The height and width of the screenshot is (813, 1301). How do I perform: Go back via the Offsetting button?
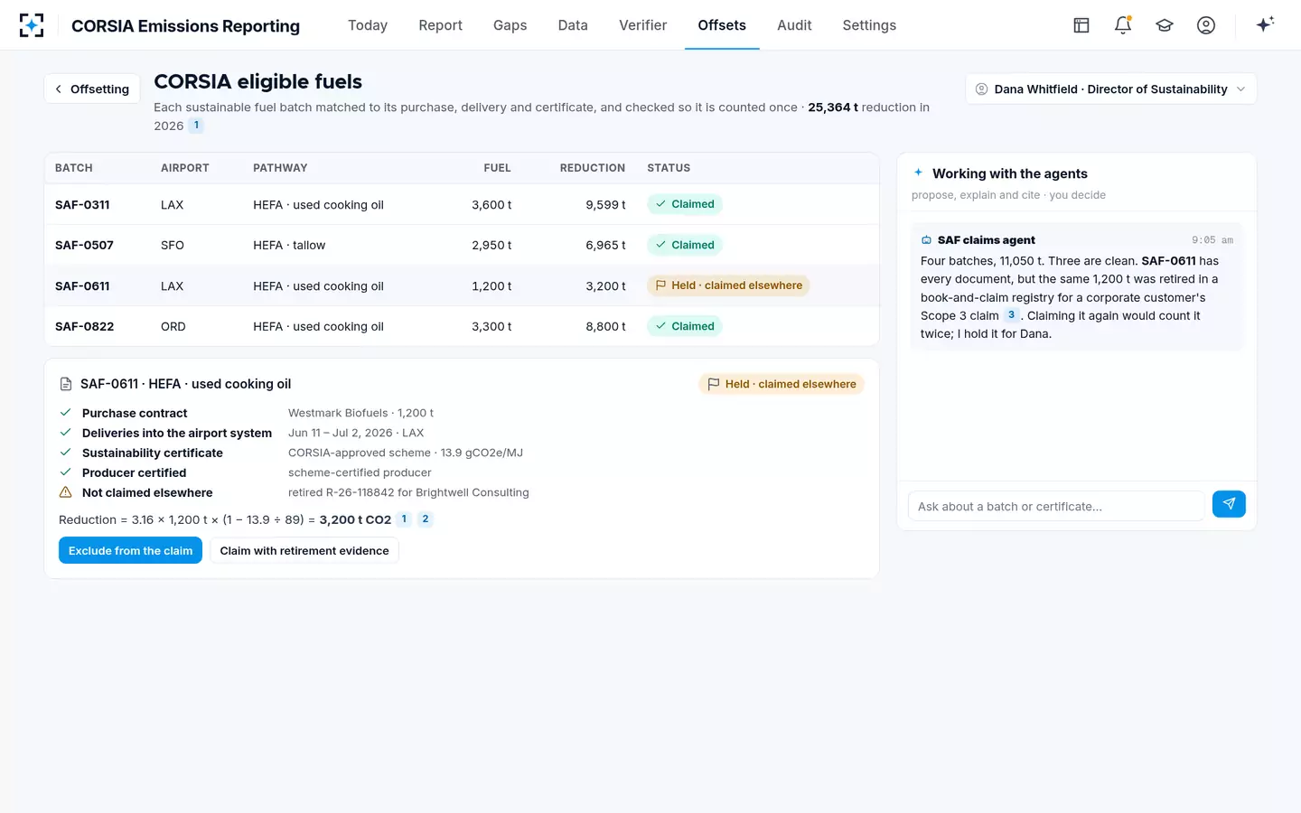pyautogui.click(x=92, y=89)
